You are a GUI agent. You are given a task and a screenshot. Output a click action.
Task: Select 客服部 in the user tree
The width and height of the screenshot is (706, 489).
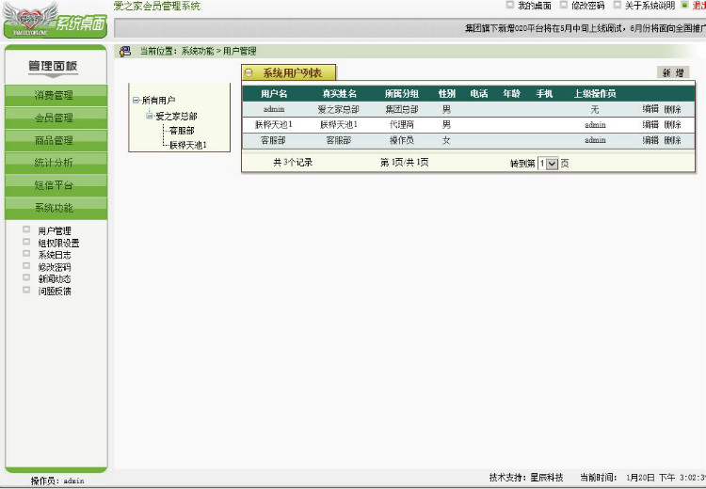(x=182, y=131)
